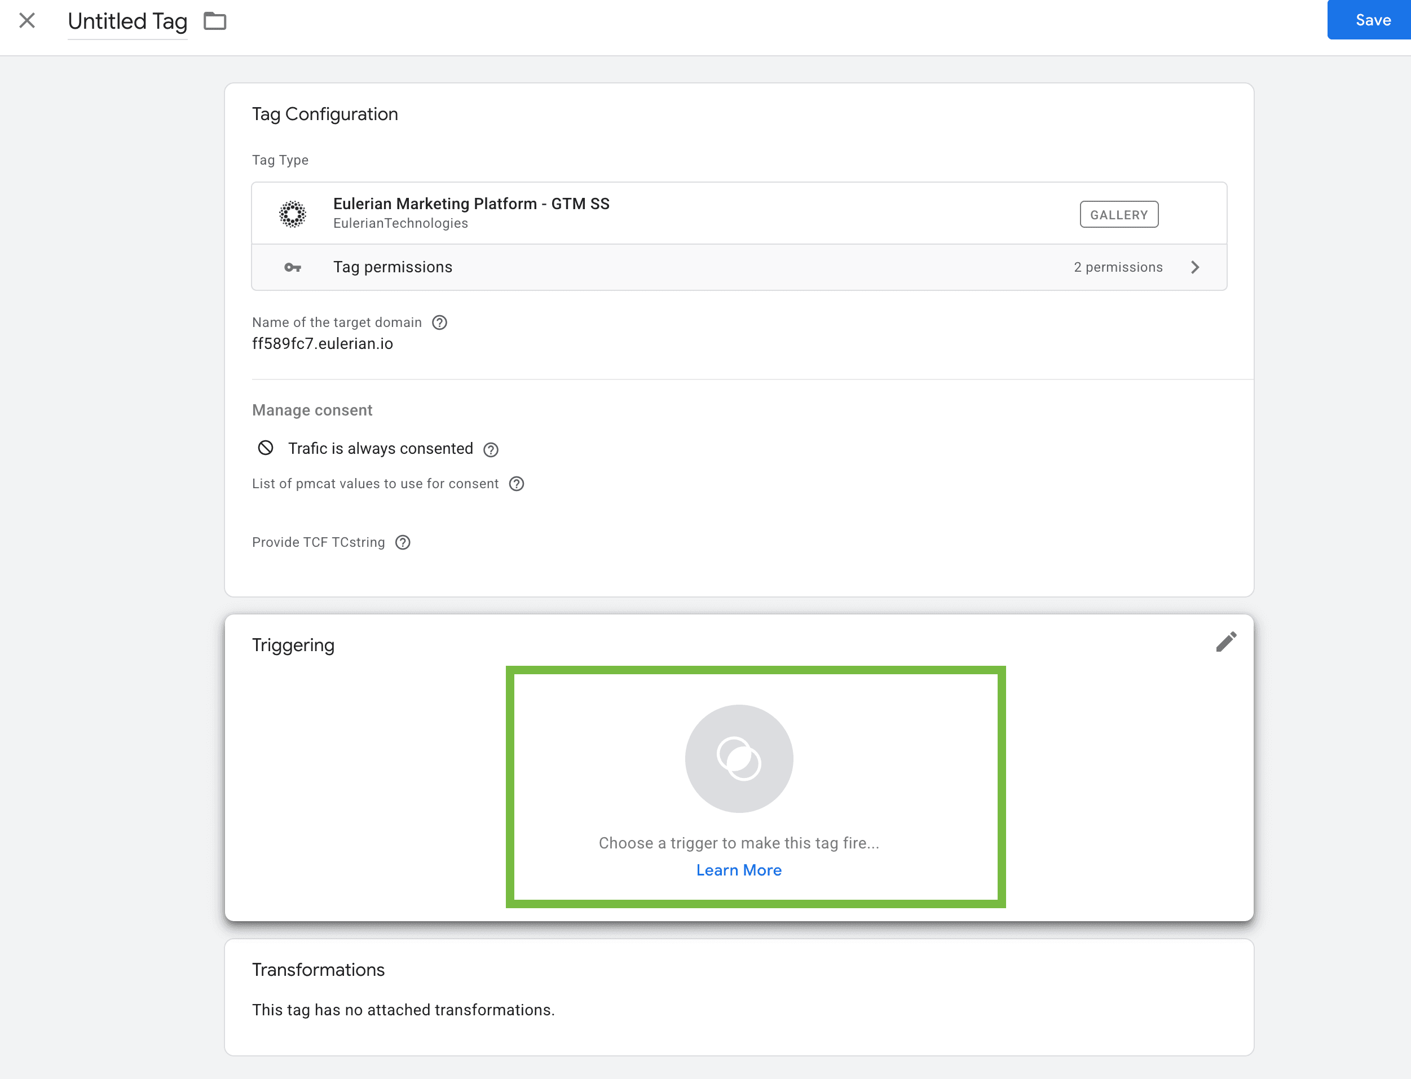Viewport: 1411px width, 1079px height.
Task: Open the 2 permissions details
Action: coord(1117,267)
